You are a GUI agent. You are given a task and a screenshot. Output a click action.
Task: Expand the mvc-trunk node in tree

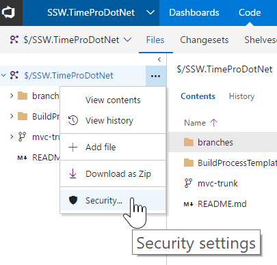pyautogui.click(x=12, y=137)
